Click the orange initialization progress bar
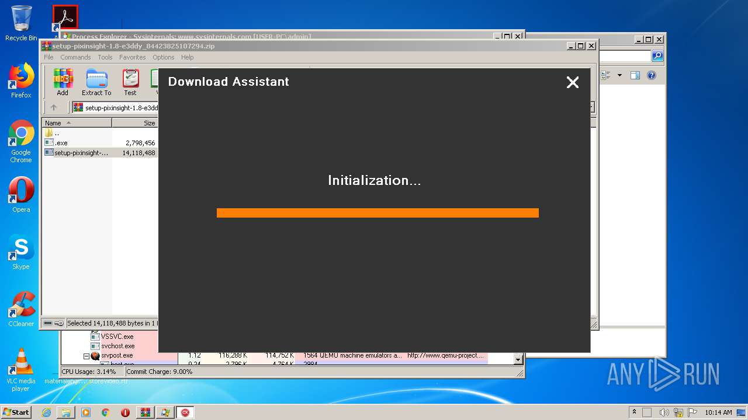Screen dimensions: 748x420 click(x=378, y=213)
